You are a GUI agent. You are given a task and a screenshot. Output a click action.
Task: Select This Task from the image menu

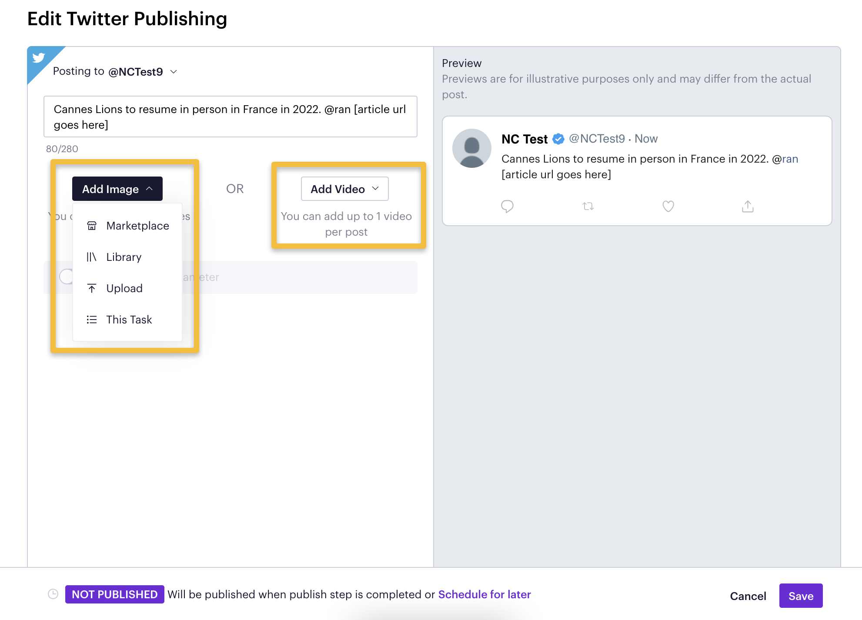coord(129,320)
